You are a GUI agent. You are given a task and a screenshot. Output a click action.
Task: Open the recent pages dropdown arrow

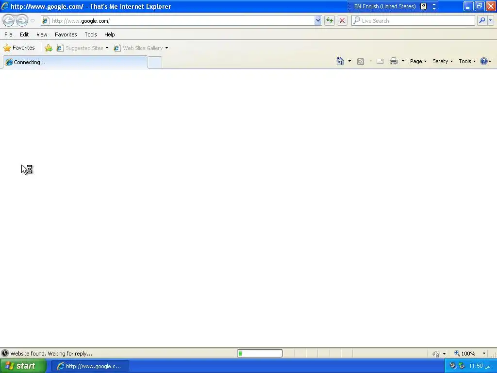point(33,21)
